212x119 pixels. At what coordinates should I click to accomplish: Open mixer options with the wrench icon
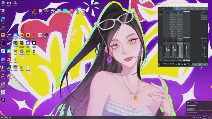[x=162, y=12]
